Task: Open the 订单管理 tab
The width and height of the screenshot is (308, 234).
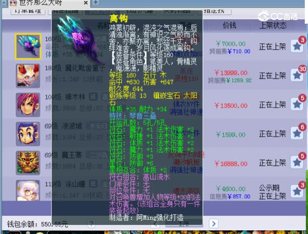Action: [x=28, y=11]
